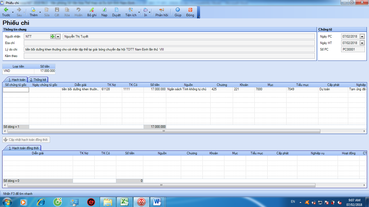Screen dimensions: 369x207
Task: Open the Ngày HT date picker
Action: point(362,43)
